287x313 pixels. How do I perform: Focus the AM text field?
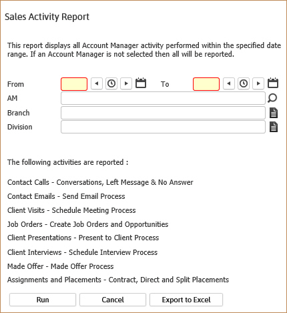163,98
